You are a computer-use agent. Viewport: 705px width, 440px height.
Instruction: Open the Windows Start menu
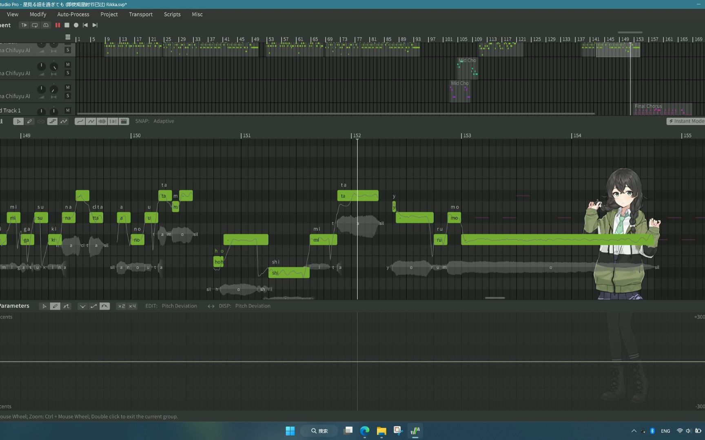(290, 431)
